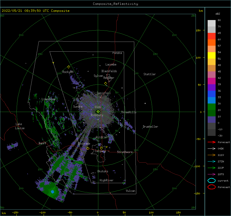Click the yellow diamond marker near RockyMH
Screen dimensions: 231x216
[x=69, y=67]
